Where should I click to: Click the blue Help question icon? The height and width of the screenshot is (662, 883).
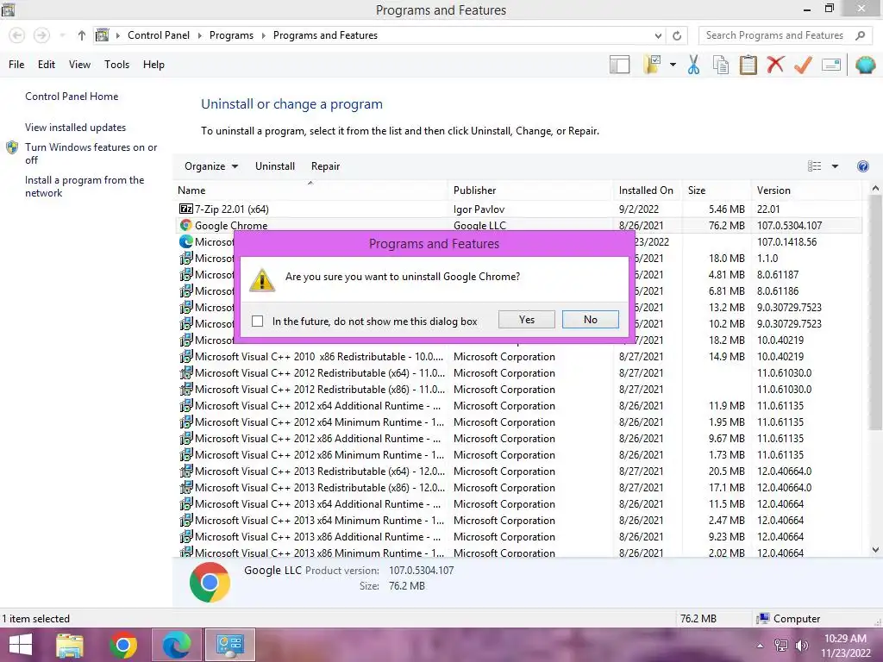click(x=862, y=166)
